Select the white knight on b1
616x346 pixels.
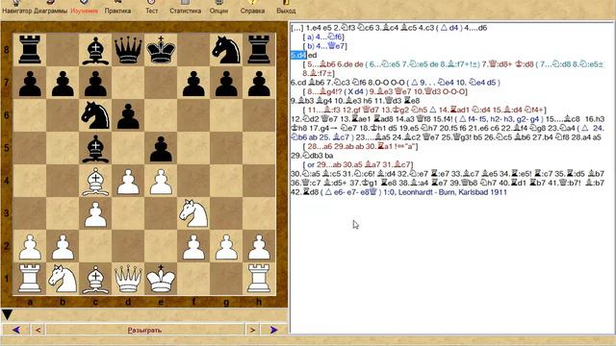[x=63, y=278]
